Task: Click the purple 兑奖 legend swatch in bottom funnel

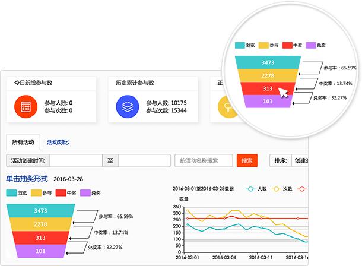Action: click(85, 193)
